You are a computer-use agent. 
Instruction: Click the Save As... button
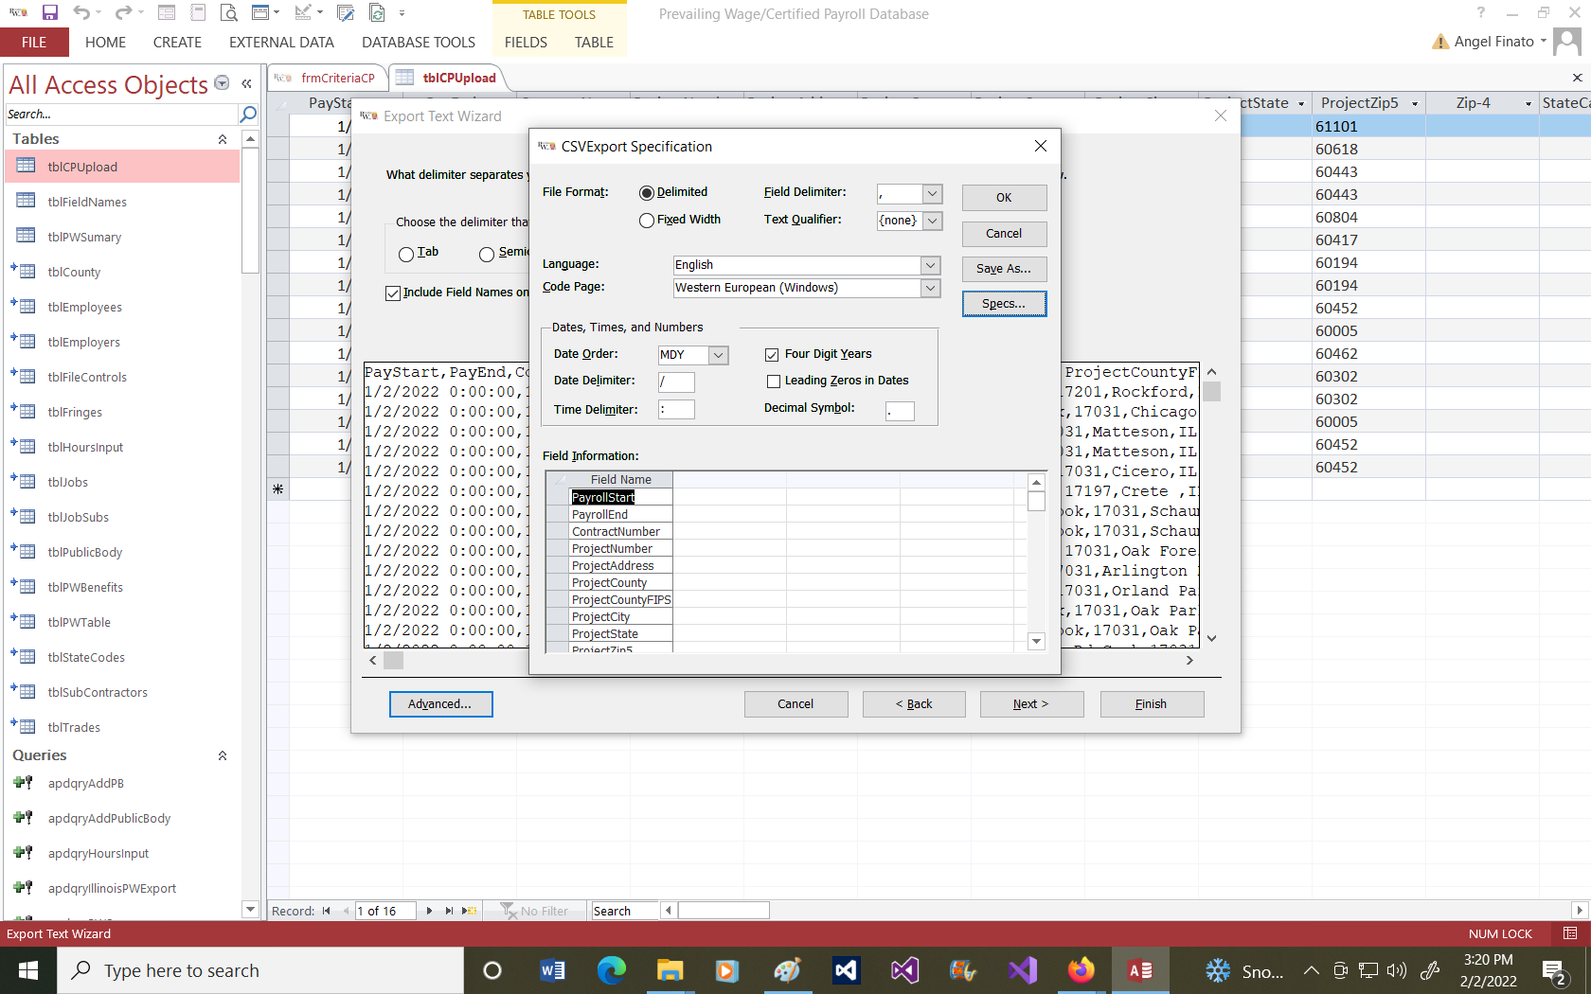click(1003, 269)
